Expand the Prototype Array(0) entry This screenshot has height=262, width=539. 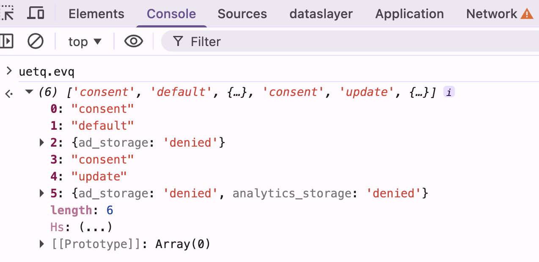[41, 244]
